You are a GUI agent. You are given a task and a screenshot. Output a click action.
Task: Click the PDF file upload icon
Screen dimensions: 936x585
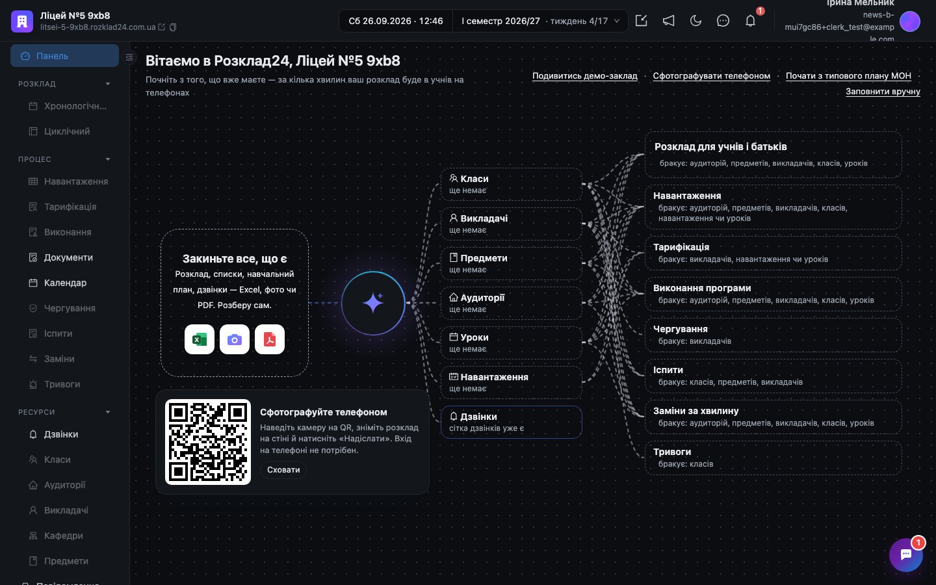(270, 339)
